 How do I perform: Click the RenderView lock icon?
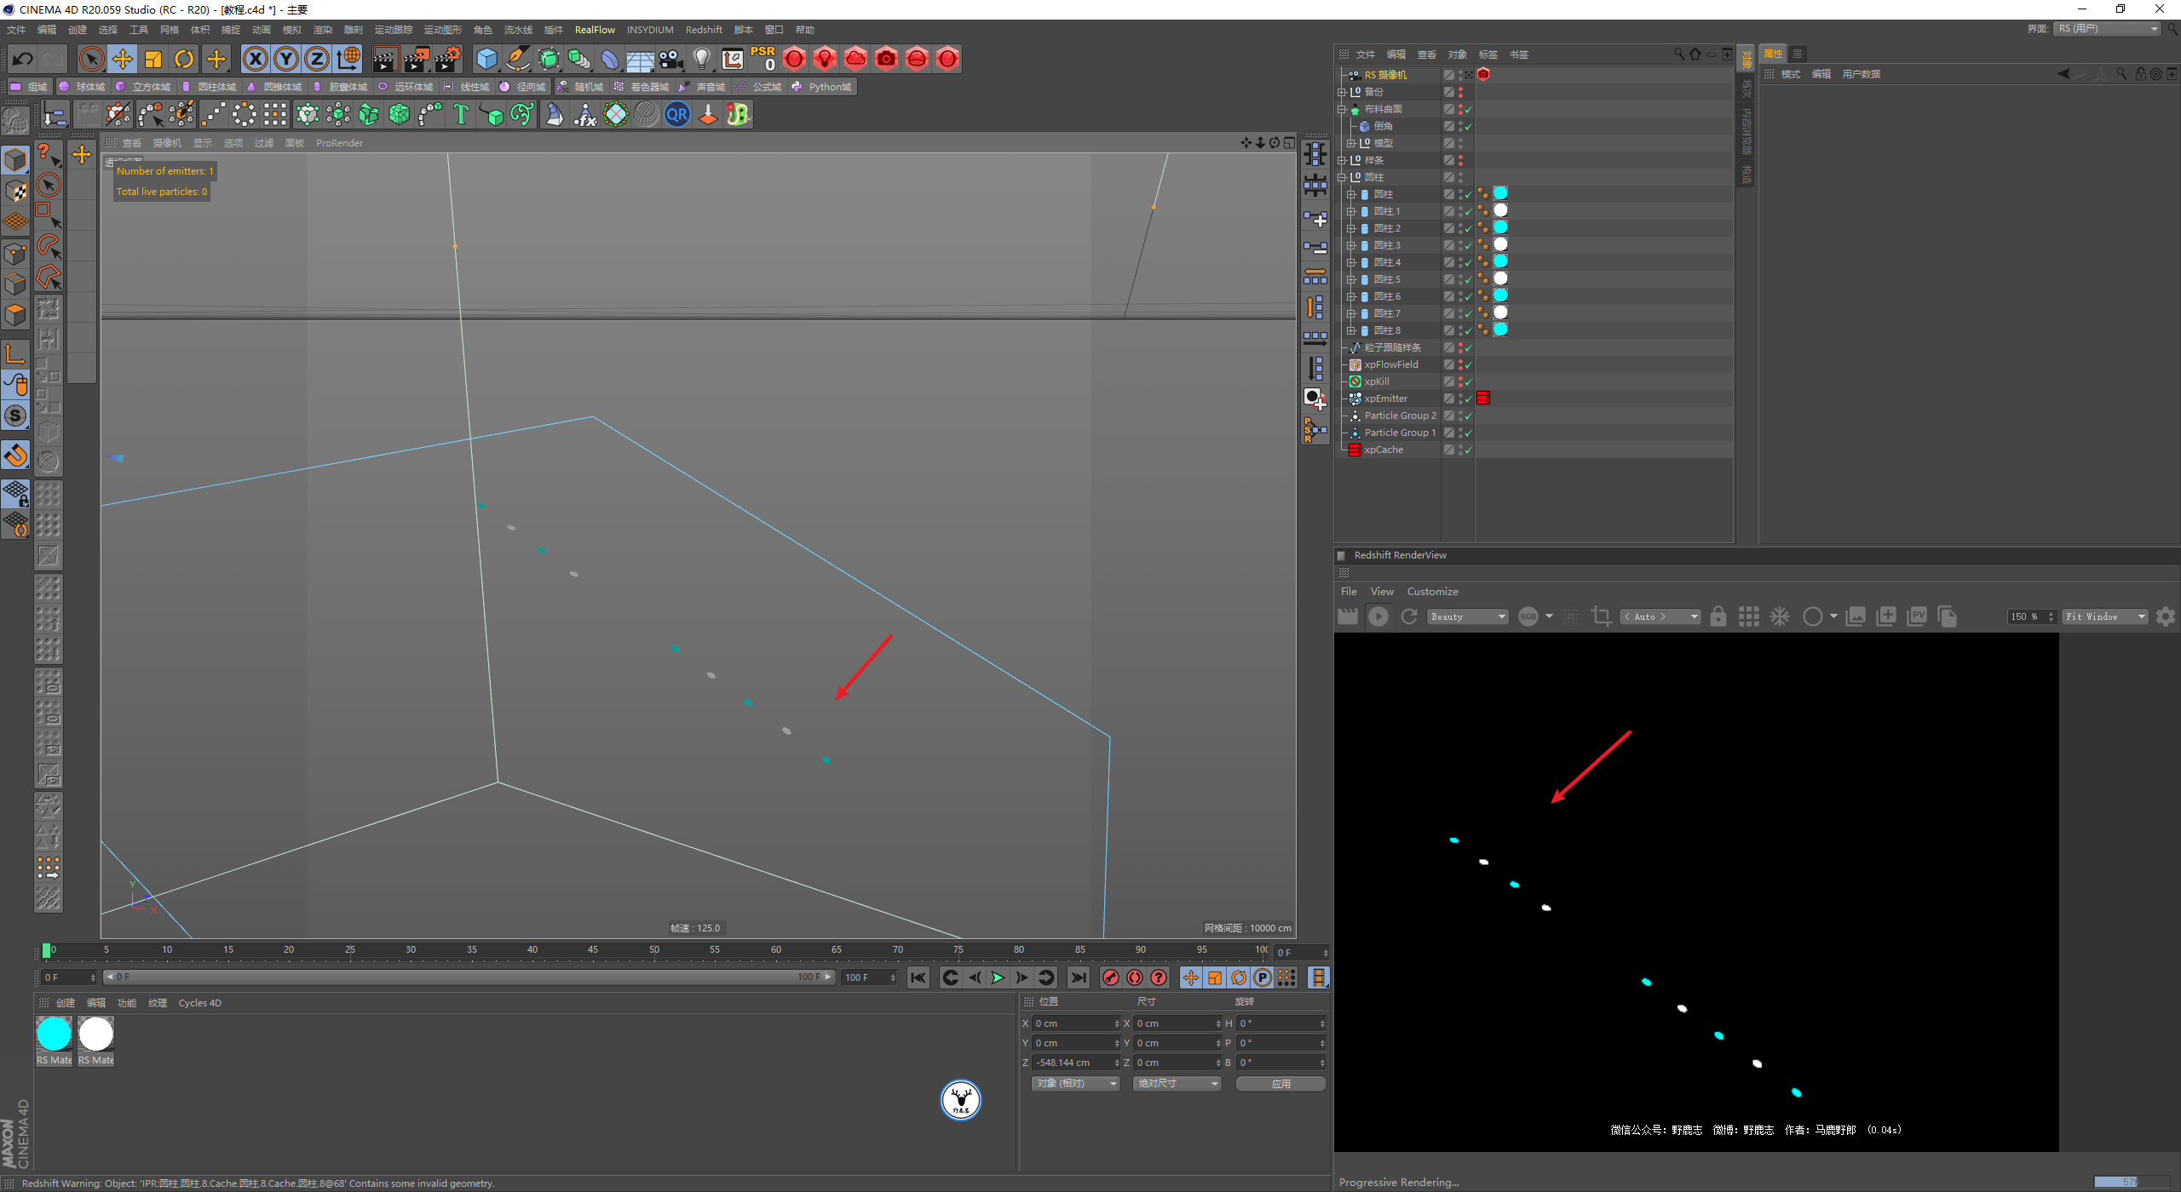pyautogui.click(x=1718, y=616)
